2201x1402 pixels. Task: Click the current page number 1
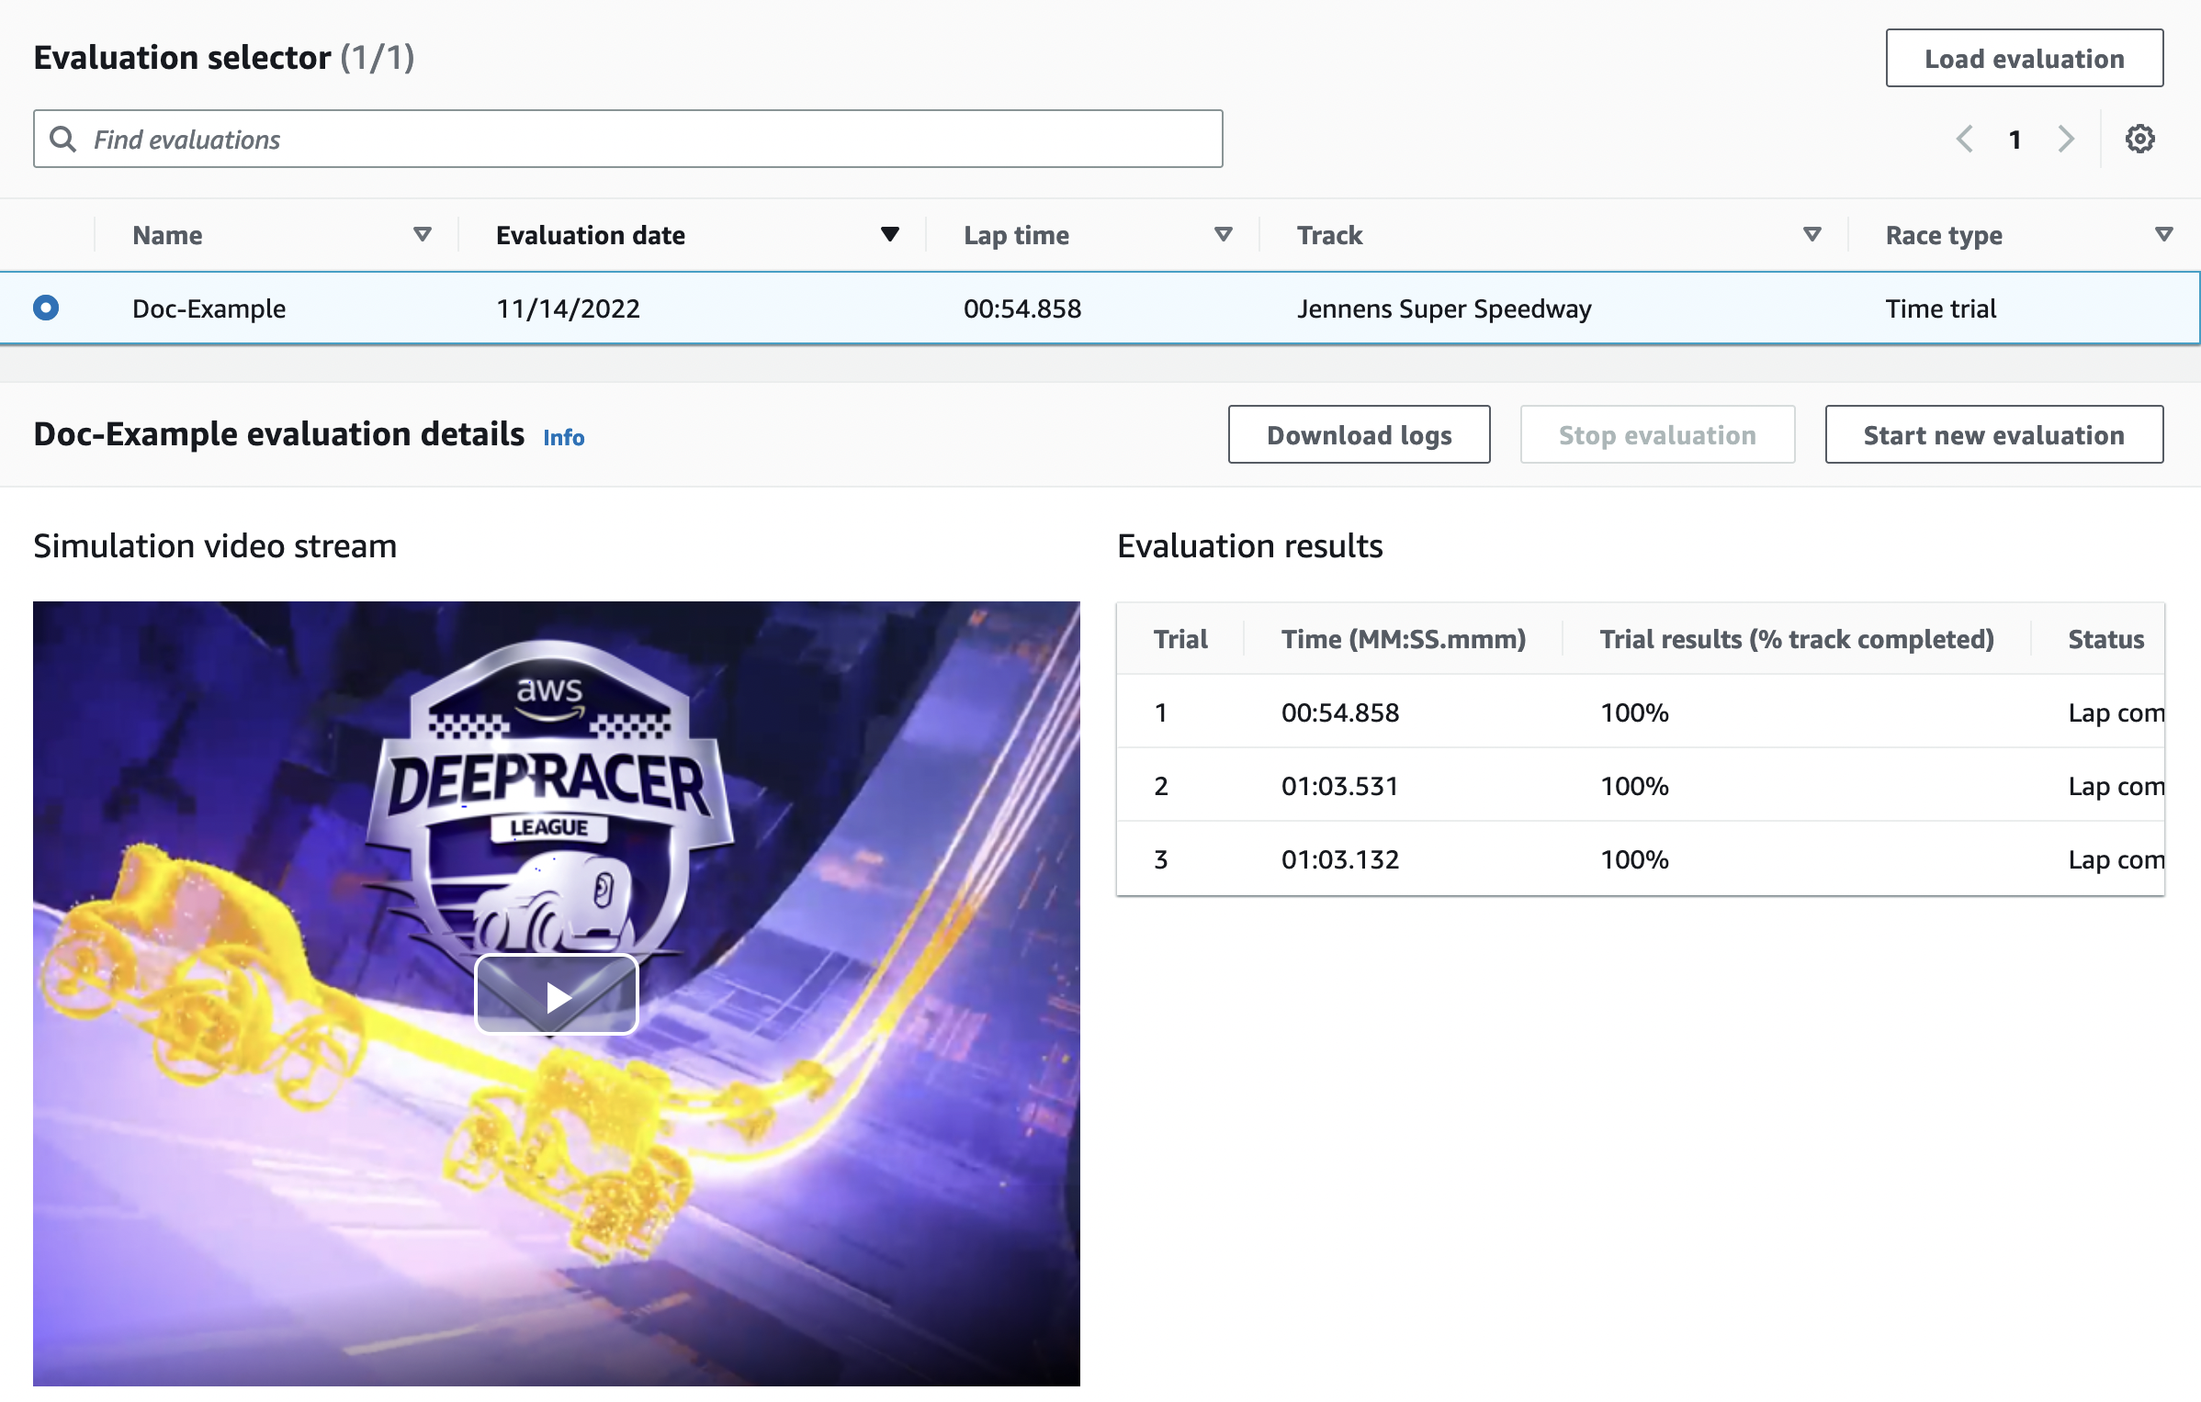coord(2015,139)
